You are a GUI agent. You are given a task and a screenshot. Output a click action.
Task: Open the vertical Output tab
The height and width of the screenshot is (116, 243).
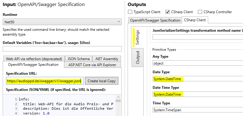tap(138, 57)
